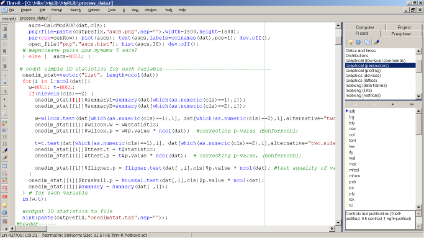Select the 'col' parameter entry
Screen dimensions: 424x238
352,134
